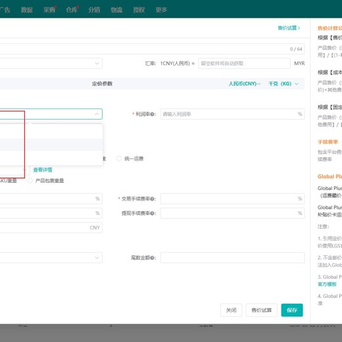Click the 利润率 input field
342x342 pixels.
coord(232,114)
